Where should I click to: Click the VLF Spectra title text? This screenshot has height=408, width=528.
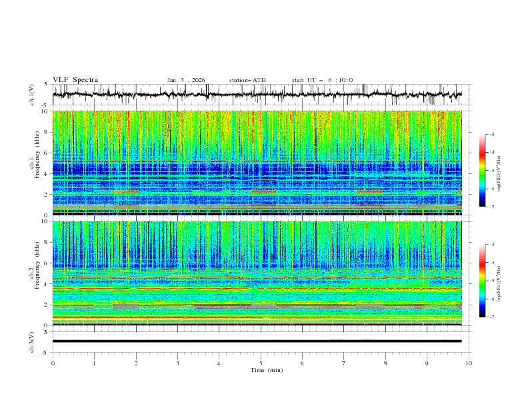pos(75,80)
